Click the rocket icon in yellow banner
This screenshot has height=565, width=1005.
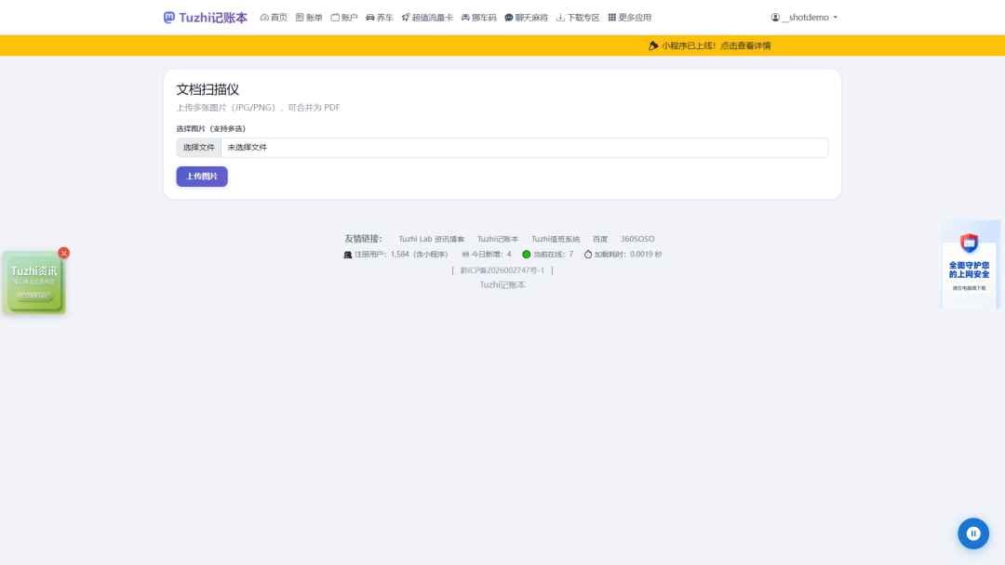point(653,46)
